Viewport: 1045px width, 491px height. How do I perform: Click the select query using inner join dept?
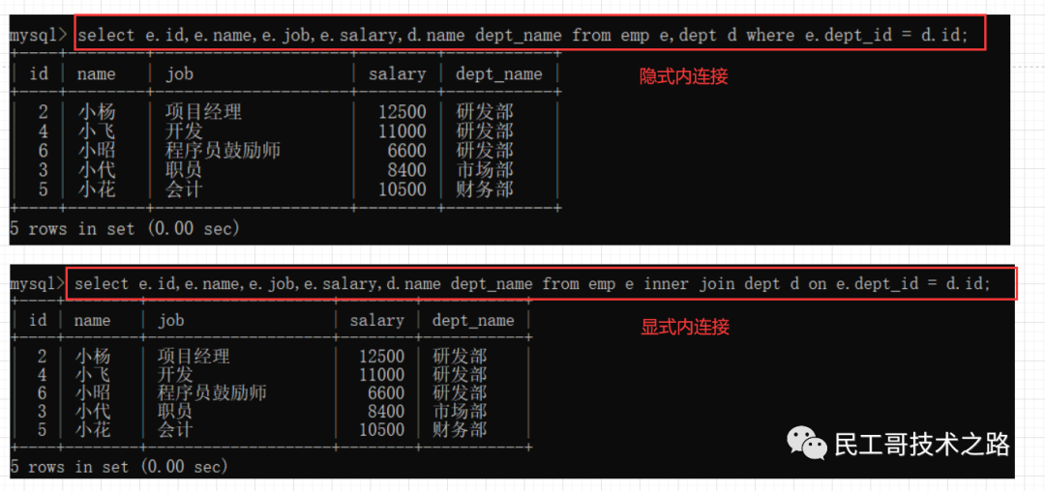(x=532, y=284)
